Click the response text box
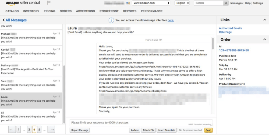 (x=141, y=123)
